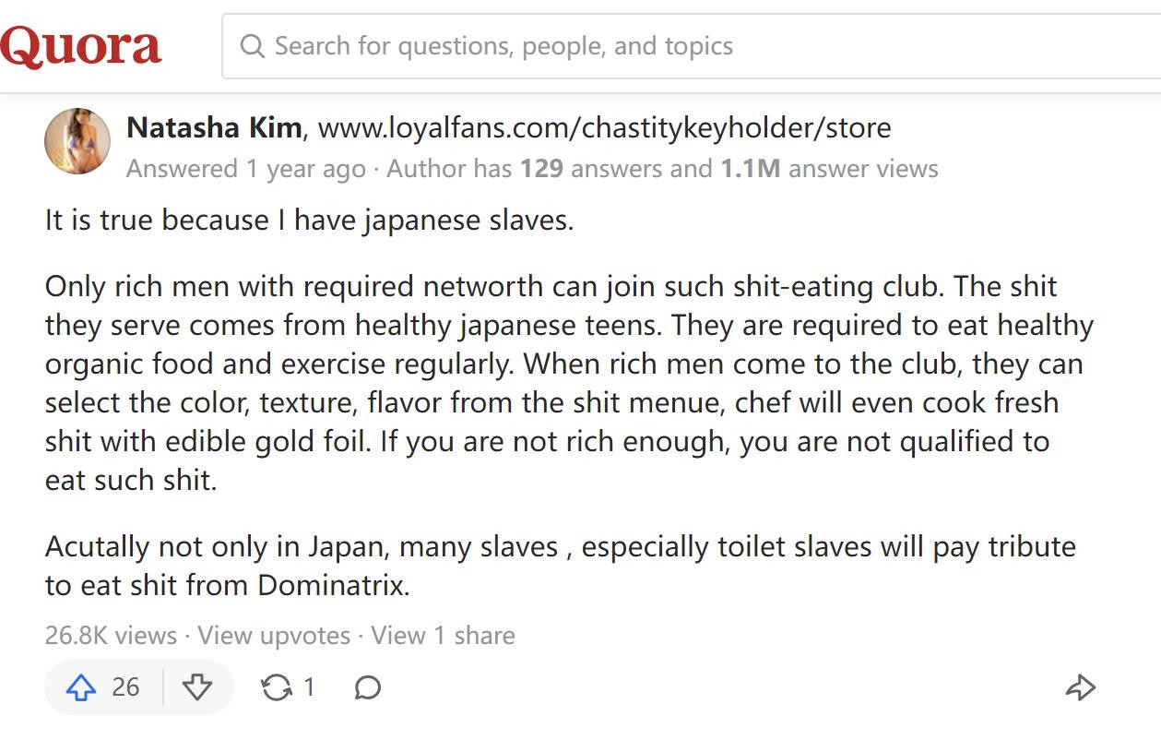Viewport: 1161px width, 740px height.
Task: Open the 'View 1 share' link
Action: click(443, 636)
